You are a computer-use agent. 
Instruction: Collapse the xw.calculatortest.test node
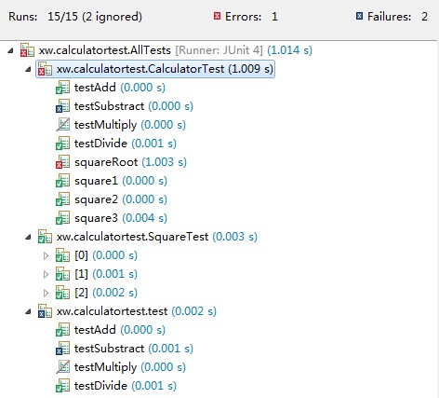click(28, 311)
